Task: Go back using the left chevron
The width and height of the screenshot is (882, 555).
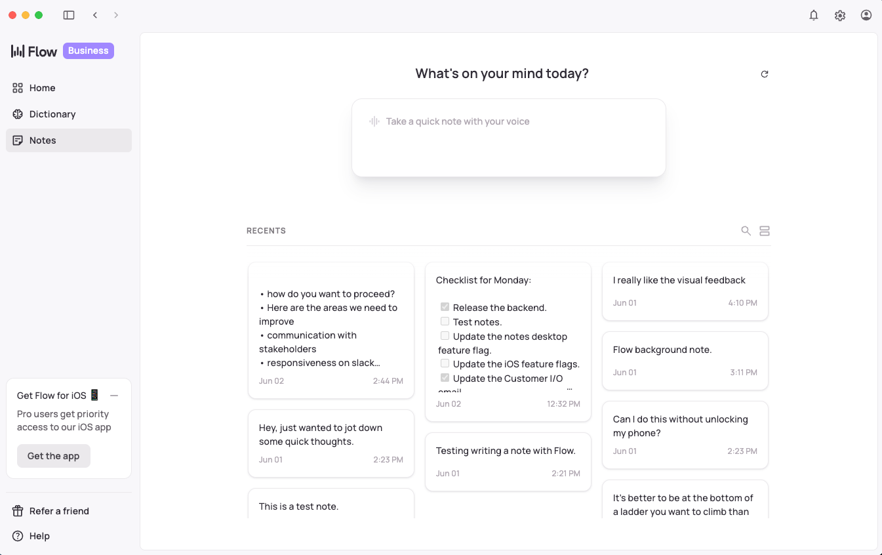Action: coord(95,14)
